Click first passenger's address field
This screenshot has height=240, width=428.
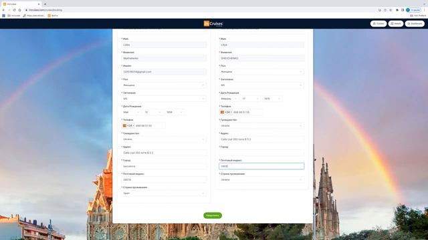pos(164,153)
